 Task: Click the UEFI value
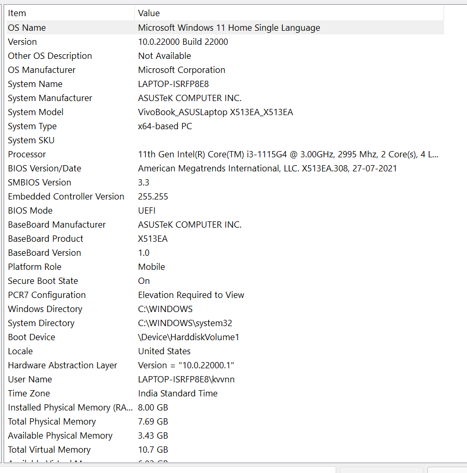tap(147, 210)
